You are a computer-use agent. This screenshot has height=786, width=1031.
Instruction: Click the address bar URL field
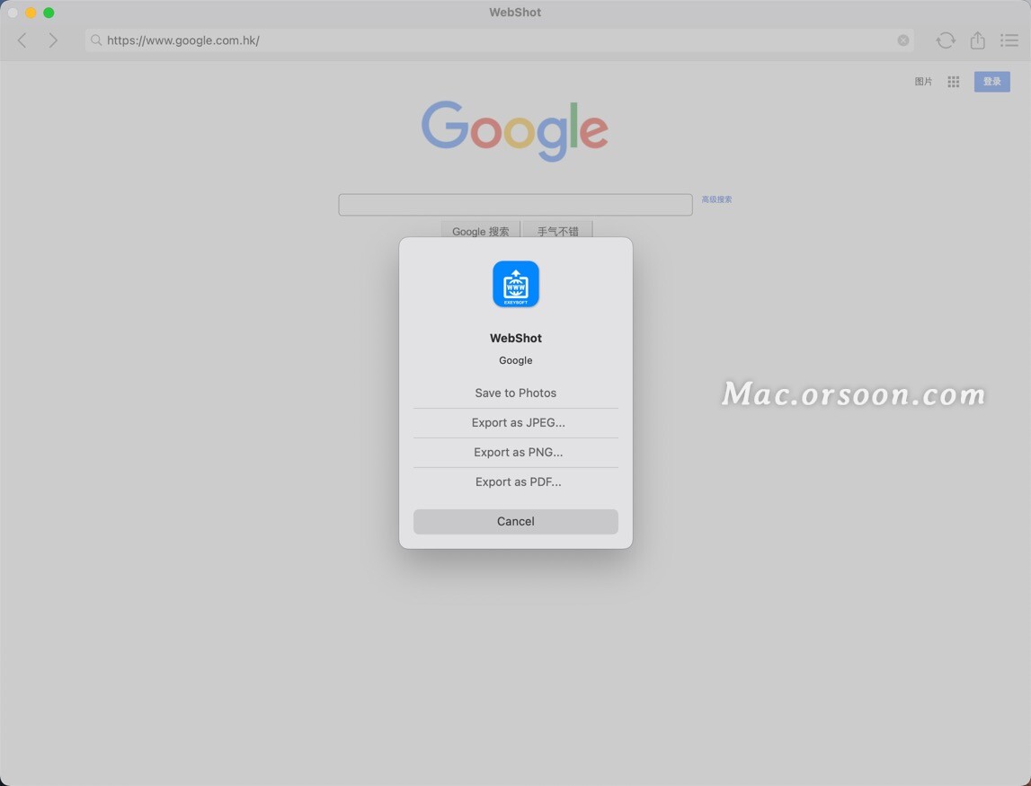tap(499, 40)
